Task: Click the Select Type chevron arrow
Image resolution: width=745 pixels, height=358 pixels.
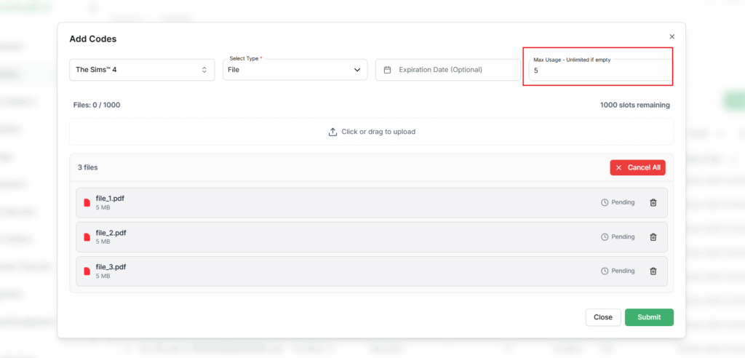Action: pyautogui.click(x=357, y=70)
